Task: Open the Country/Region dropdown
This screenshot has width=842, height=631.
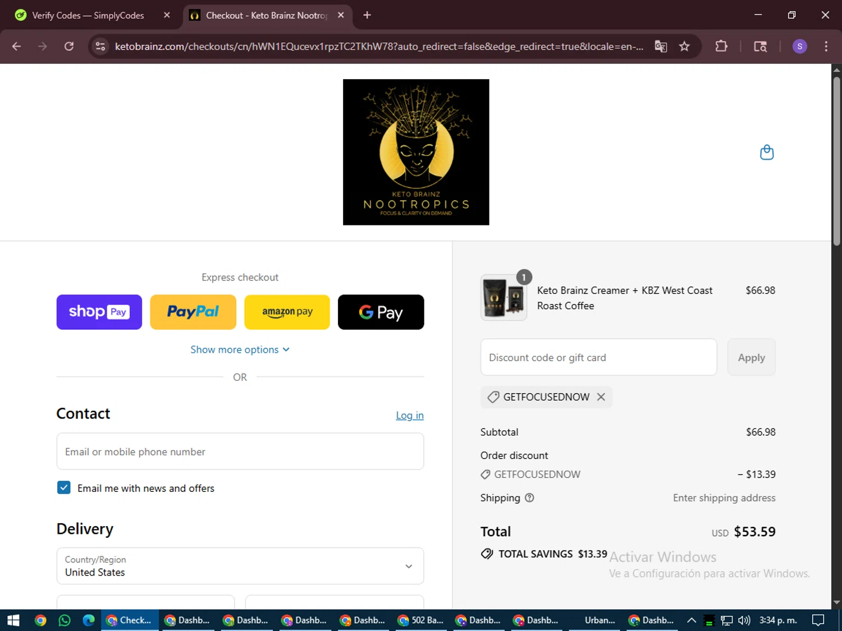Action: coord(240,566)
